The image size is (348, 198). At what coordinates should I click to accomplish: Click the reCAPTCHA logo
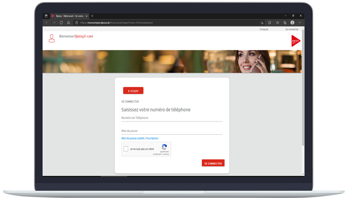[x=164, y=147]
